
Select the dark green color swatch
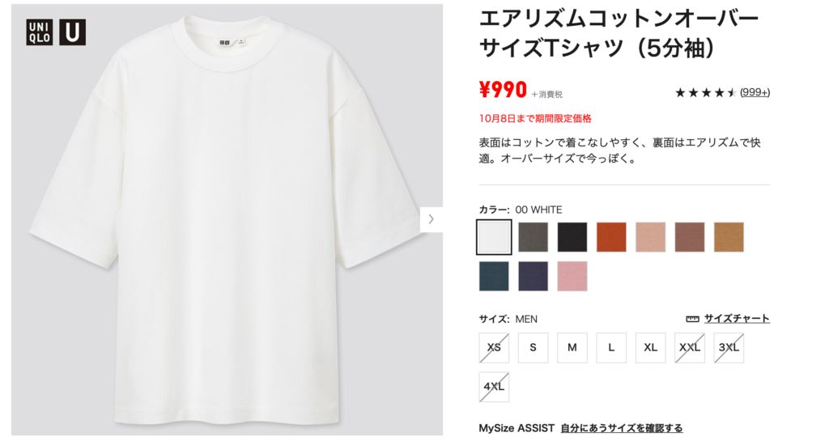494,276
